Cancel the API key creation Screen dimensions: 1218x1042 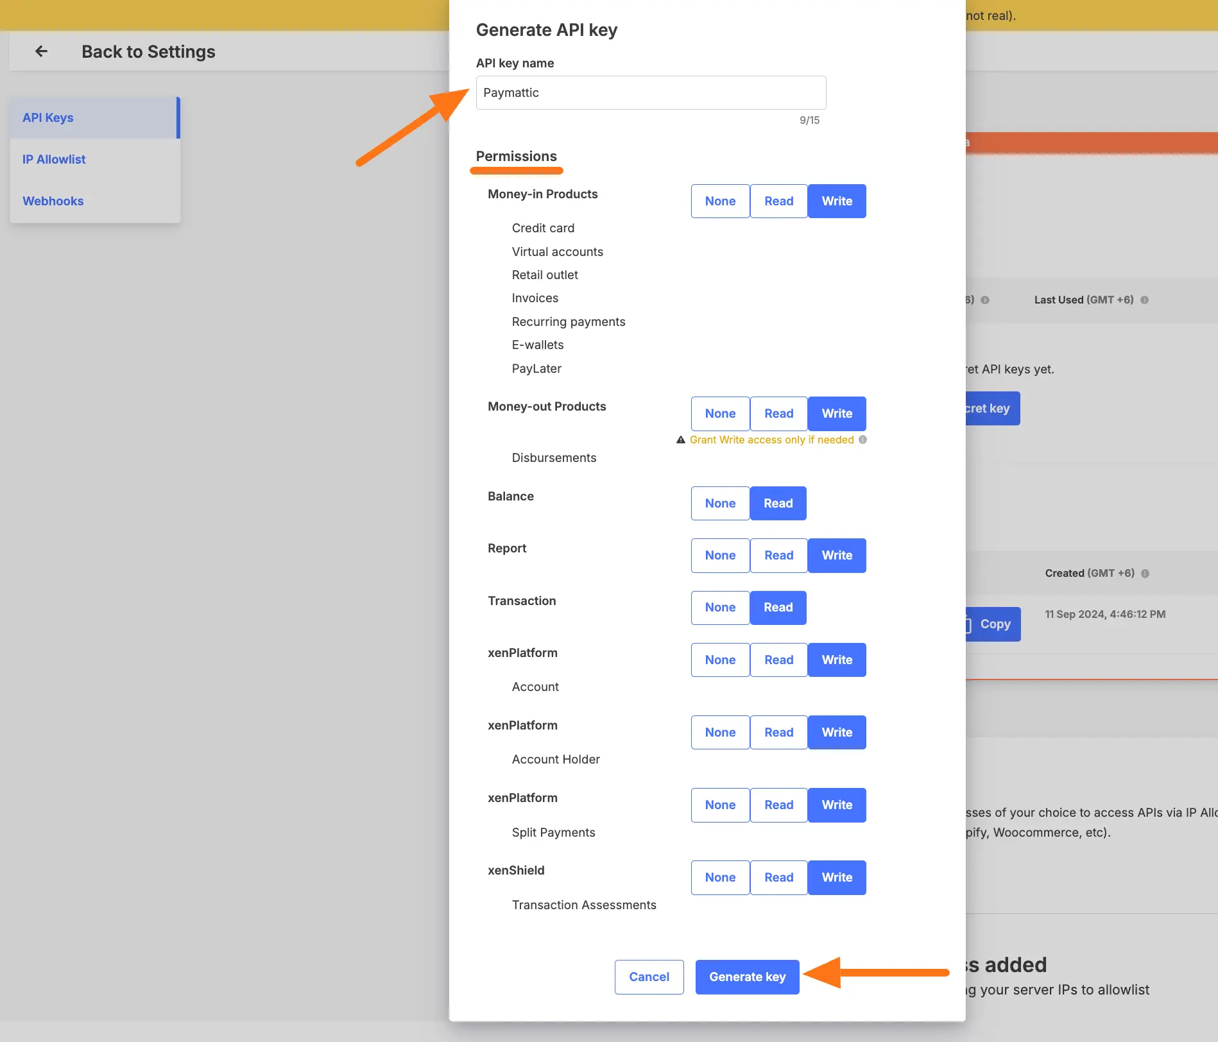tap(649, 977)
